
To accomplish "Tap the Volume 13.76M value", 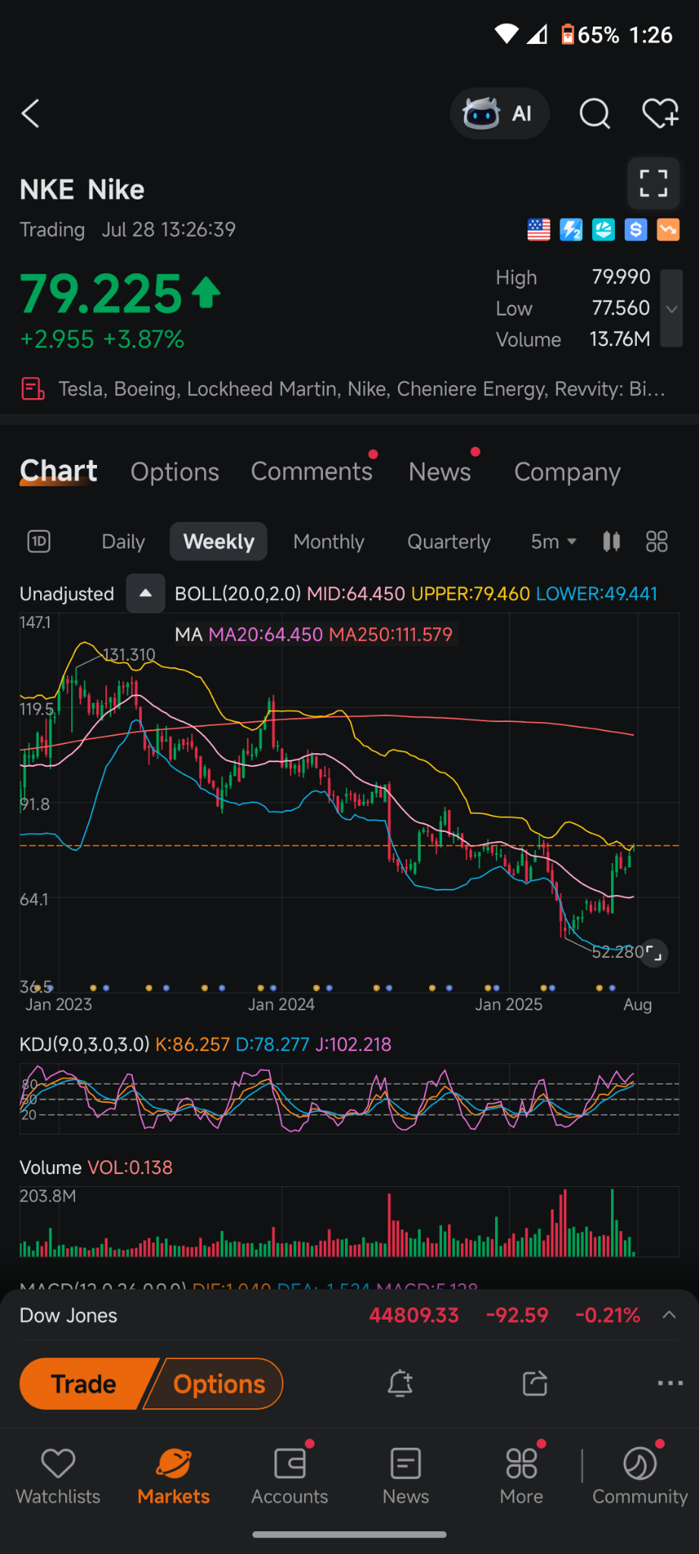I will (620, 339).
